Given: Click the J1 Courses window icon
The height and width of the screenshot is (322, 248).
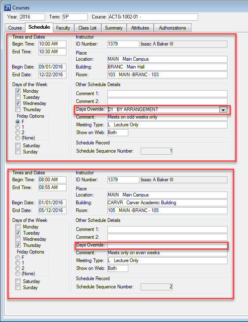Looking at the screenshot, I should (x=7, y=8).
